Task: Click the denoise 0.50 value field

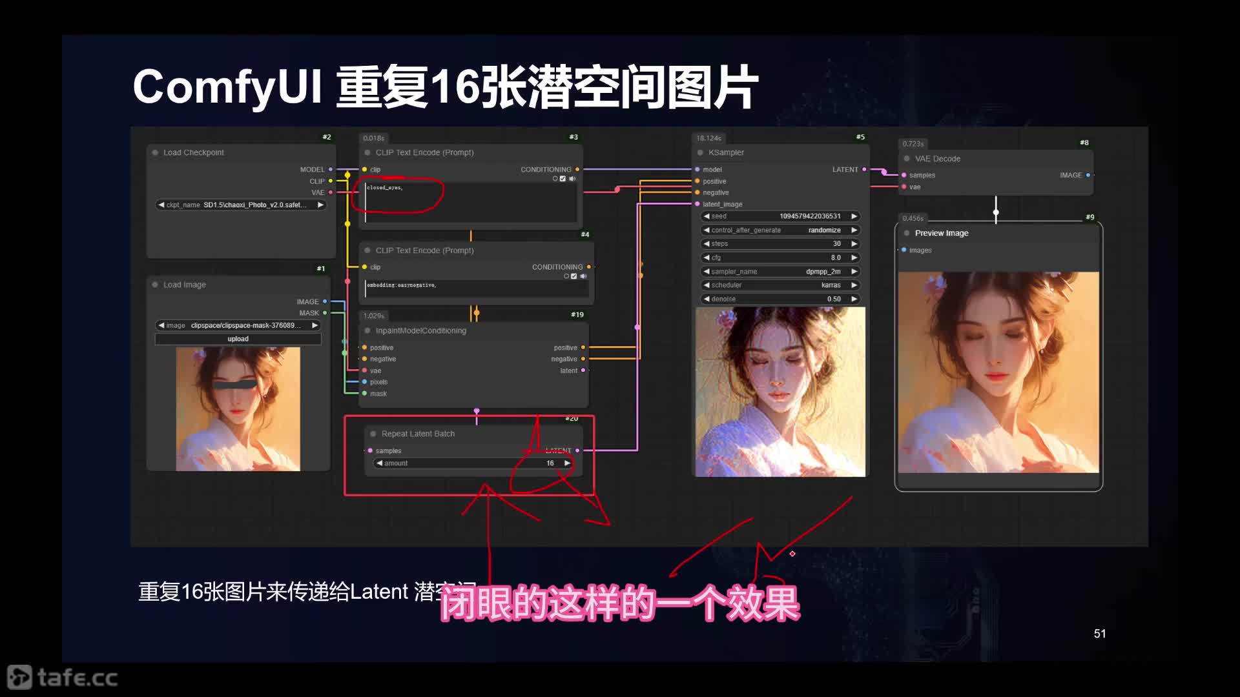Action: 780,299
